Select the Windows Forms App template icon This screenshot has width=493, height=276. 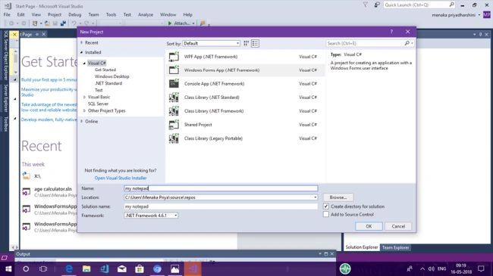click(174, 70)
